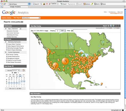Viewport: 126px width, 111px height.
Task: Click the 'Peace' word-find toolbar button
Action: 103,4
